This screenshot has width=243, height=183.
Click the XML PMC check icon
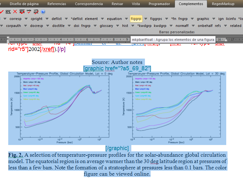pyautogui.click(x=36, y=12)
